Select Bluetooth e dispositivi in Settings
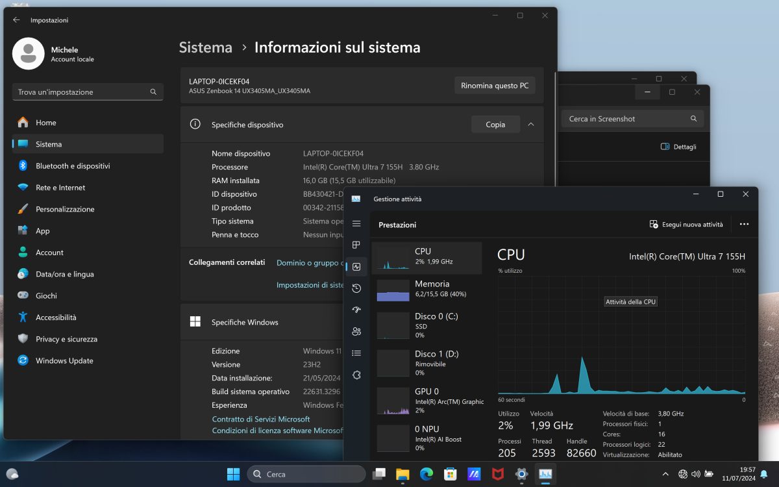 pyautogui.click(x=73, y=166)
